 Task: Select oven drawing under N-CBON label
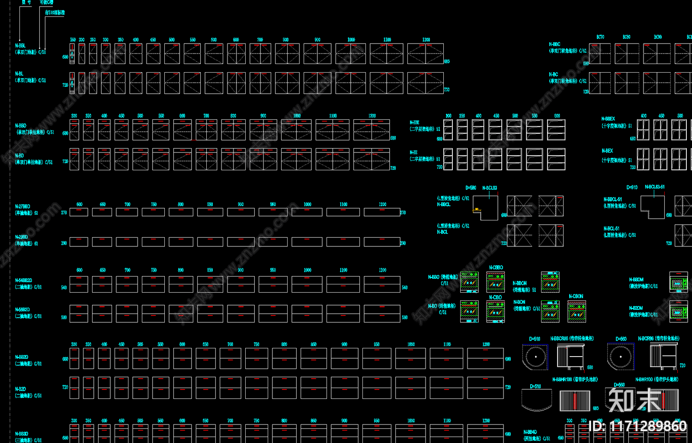click(577, 312)
